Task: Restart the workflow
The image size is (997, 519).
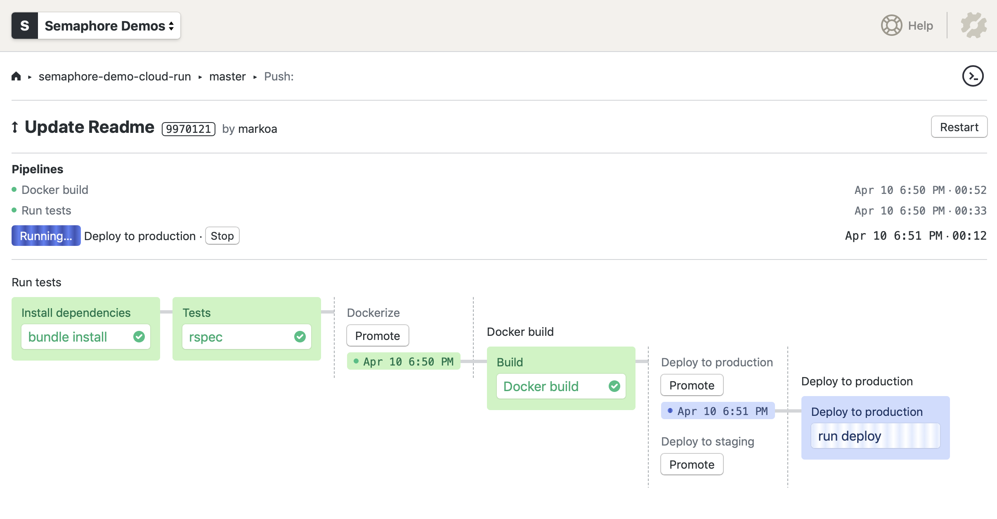Action: (959, 127)
